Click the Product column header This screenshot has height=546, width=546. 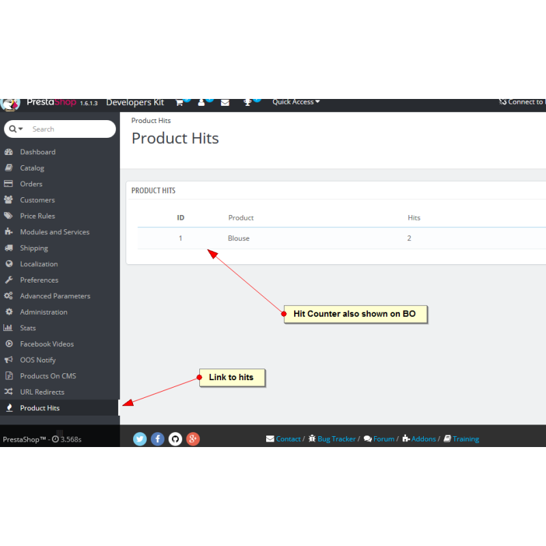click(x=241, y=218)
